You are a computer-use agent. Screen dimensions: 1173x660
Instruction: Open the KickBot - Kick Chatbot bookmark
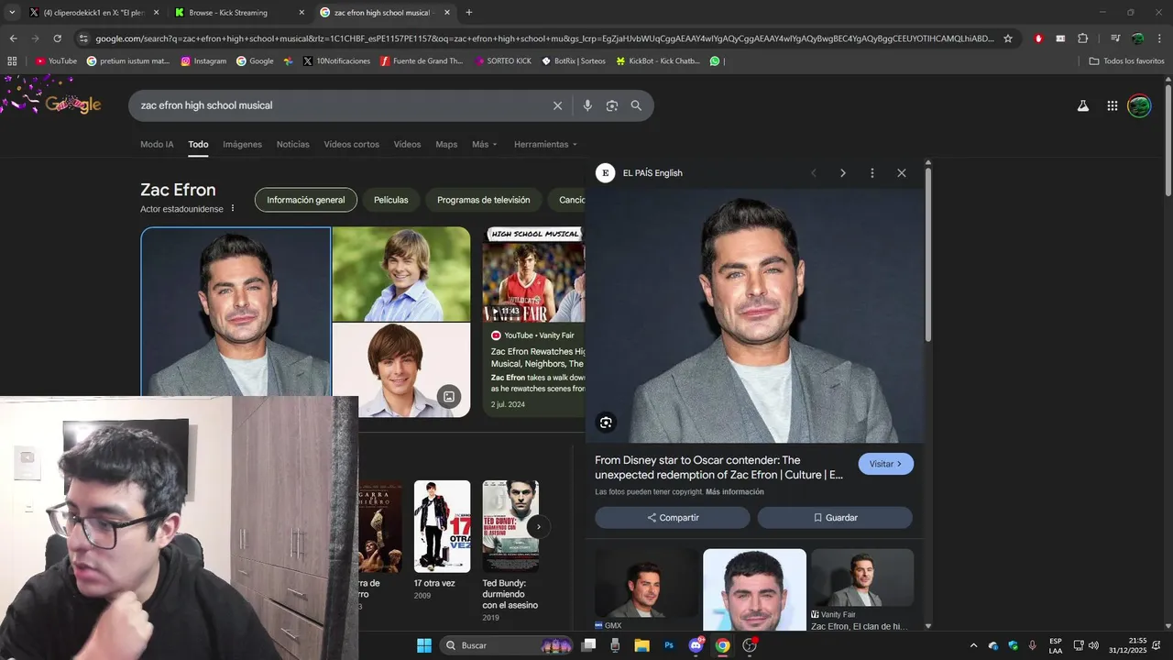pos(658,61)
